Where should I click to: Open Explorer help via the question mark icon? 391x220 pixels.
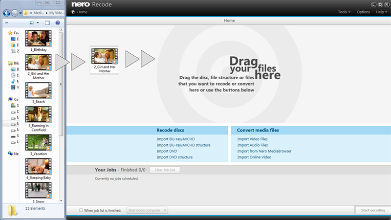coord(57,22)
